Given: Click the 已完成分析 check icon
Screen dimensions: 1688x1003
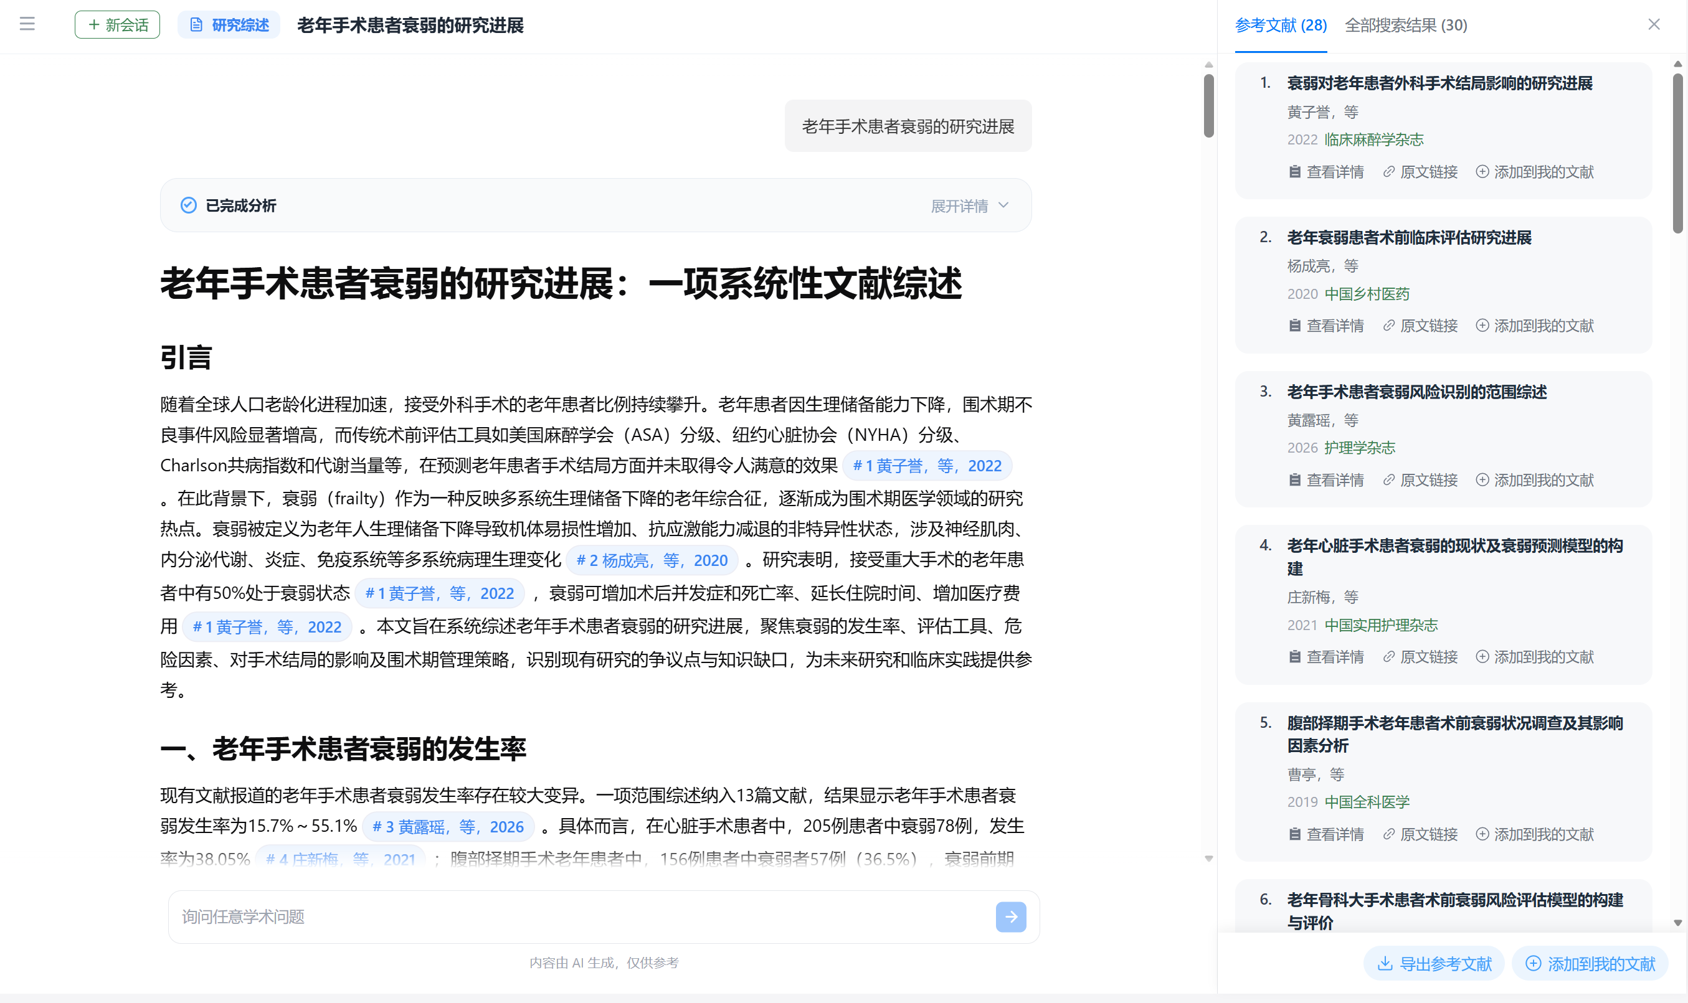Looking at the screenshot, I should 189,205.
